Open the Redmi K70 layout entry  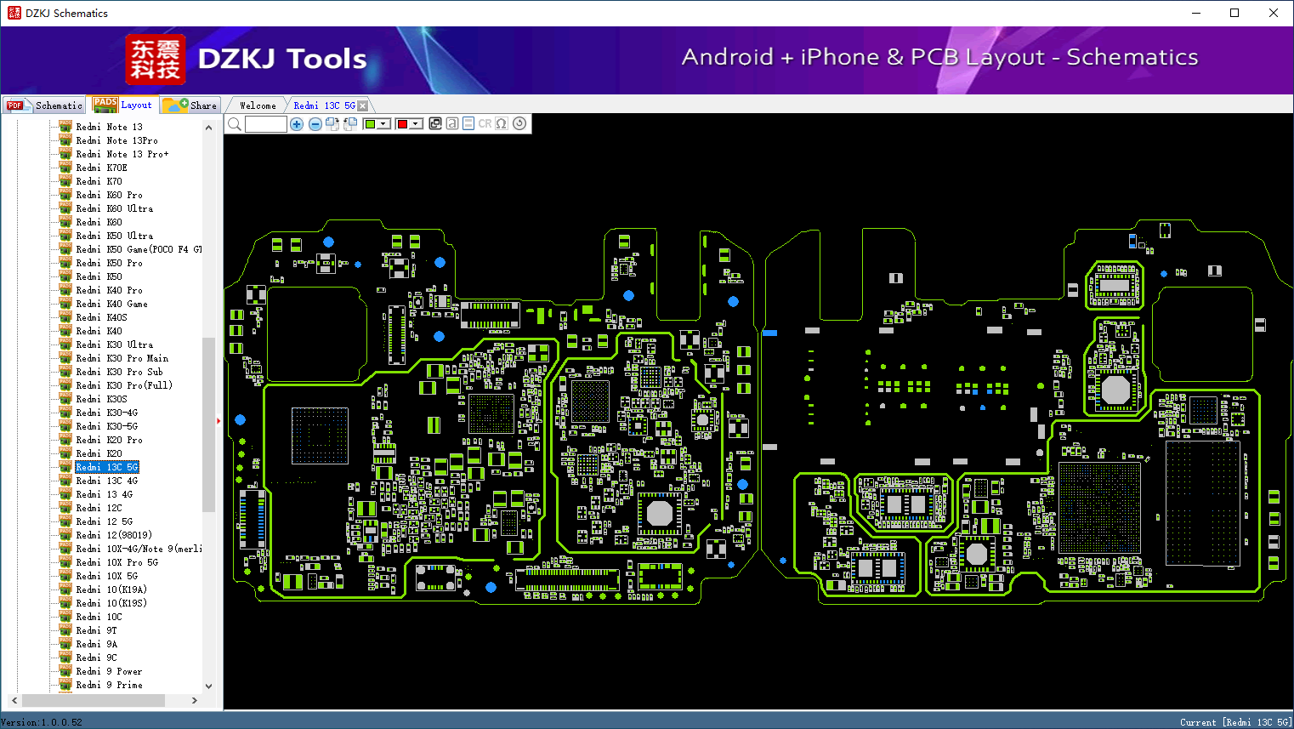click(x=99, y=181)
